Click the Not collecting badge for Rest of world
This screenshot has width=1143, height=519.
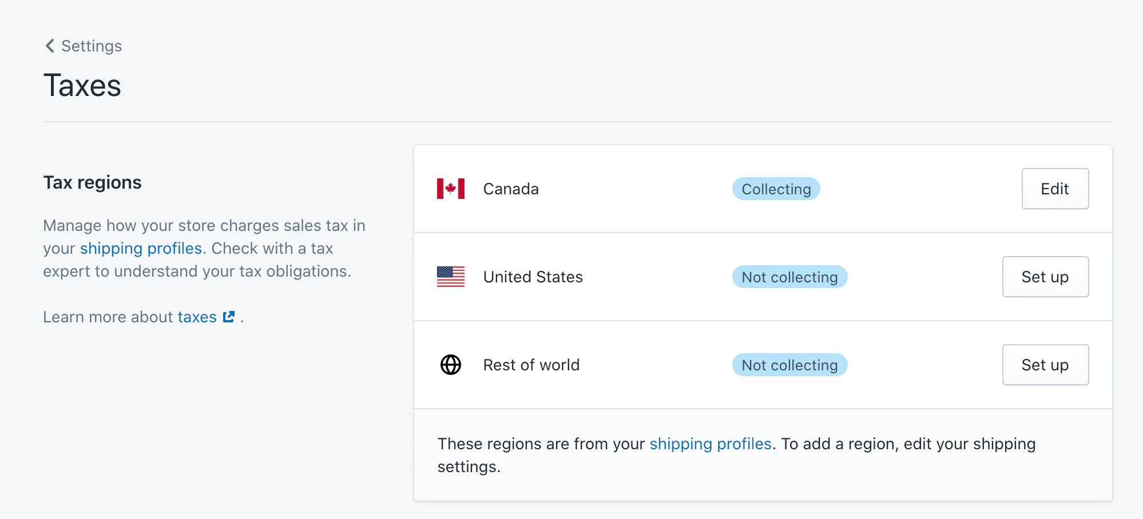coord(789,365)
